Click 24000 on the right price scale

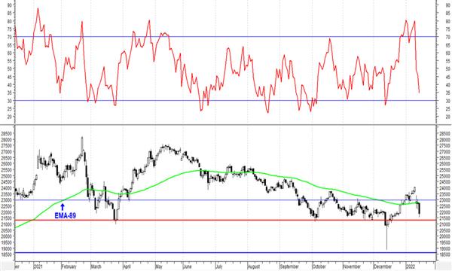pos(444,188)
